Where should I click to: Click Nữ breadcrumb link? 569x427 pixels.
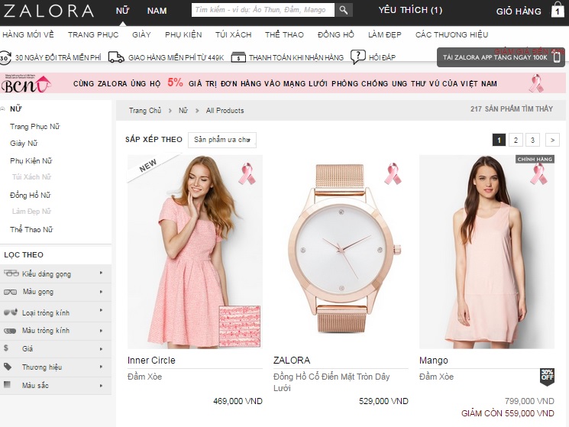click(183, 111)
